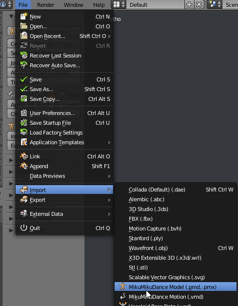Click the Recover Last Session icon
Viewport: 238px width, 306px height.
point(23,56)
